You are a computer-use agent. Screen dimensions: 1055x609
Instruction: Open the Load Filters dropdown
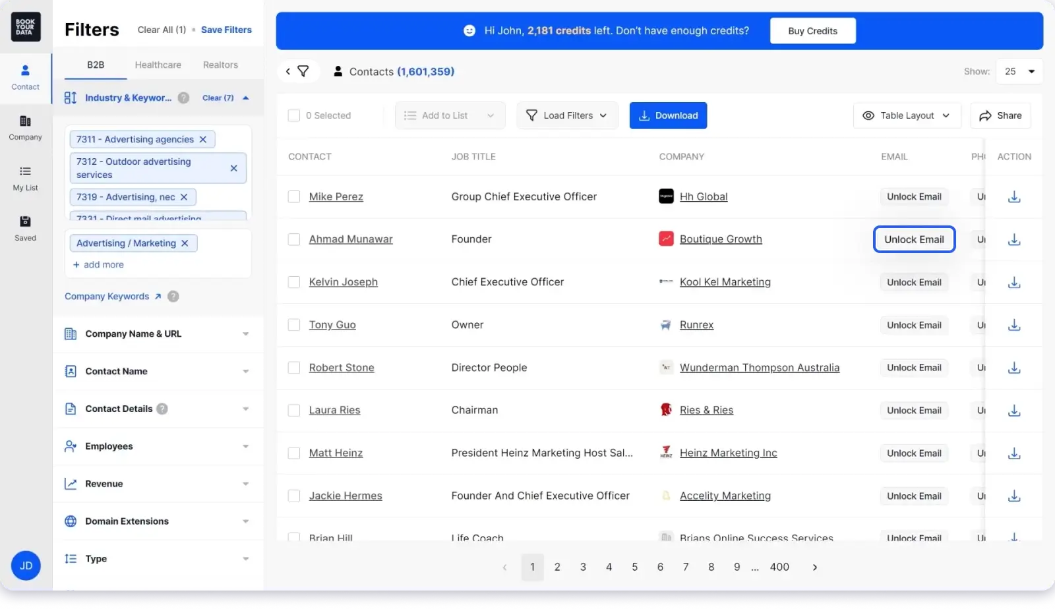pos(566,115)
